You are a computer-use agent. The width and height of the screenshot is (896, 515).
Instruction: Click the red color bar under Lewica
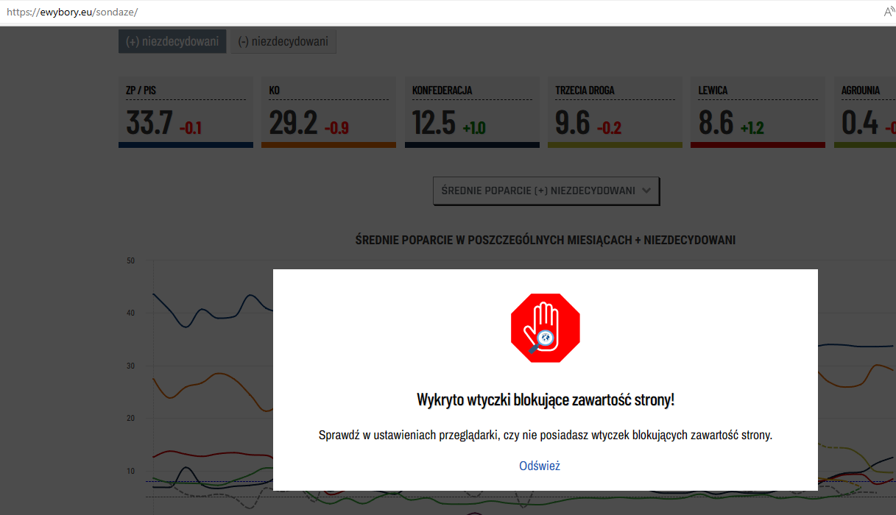pos(758,145)
